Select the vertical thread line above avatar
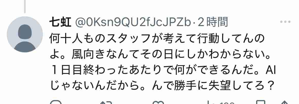 25,7
